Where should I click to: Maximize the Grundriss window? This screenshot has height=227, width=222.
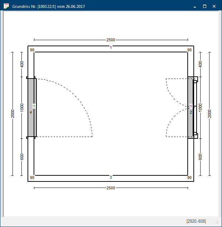point(204,6)
